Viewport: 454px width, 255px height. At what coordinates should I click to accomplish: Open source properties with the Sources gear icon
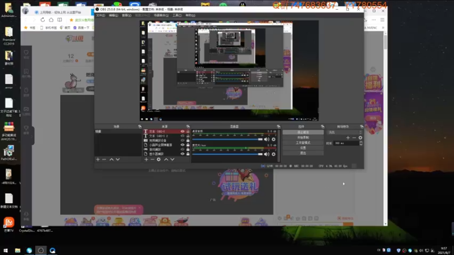(159, 159)
